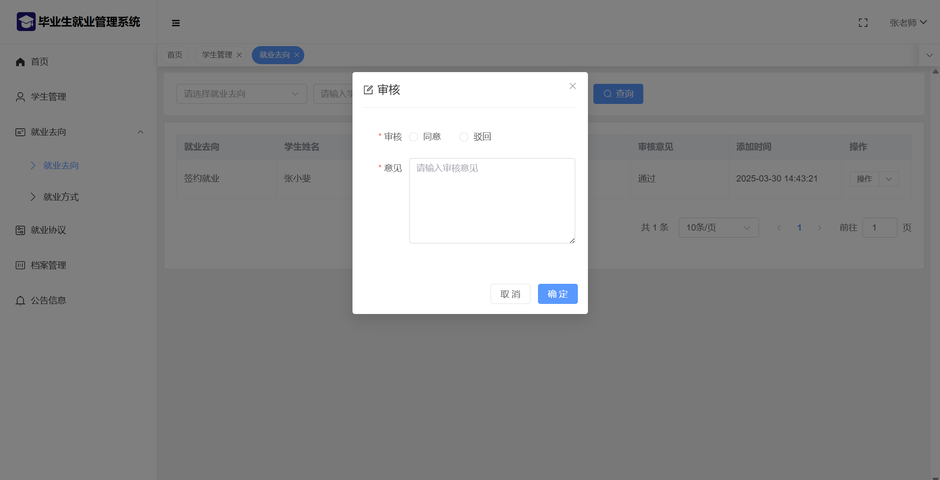Click the 审核意见 textarea field
Image resolution: width=940 pixels, height=480 pixels.
(492, 201)
